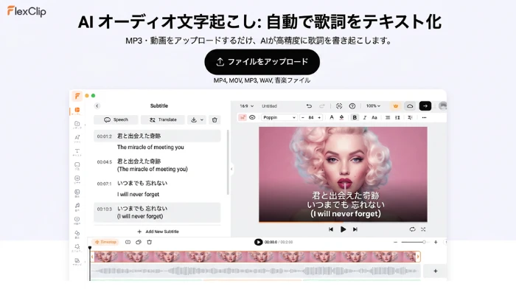Skip to previous in preview

click(331, 229)
